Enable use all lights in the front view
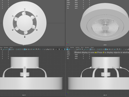Image resolution: width=129 pixels, height=97 pixels. pos(32,49)
